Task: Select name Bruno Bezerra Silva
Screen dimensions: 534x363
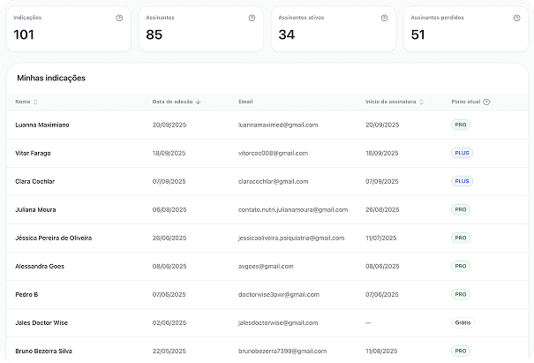Action: (43, 352)
